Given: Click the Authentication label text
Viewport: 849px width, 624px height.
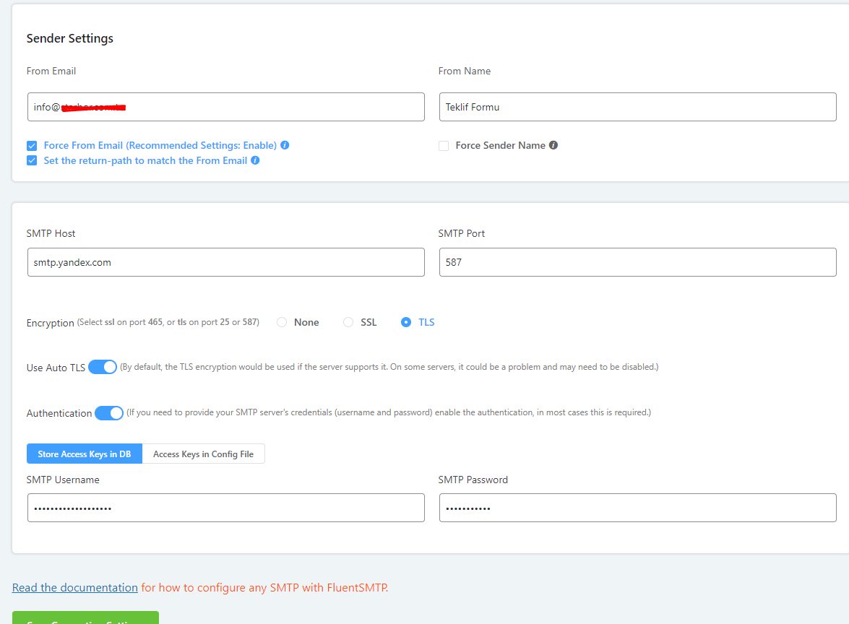Looking at the screenshot, I should tap(59, 413).
